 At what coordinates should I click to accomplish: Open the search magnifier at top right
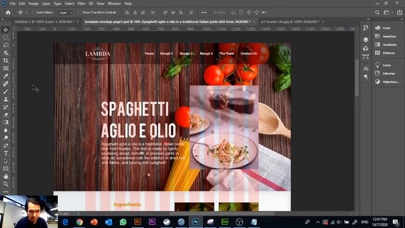click(x=377, y=13)
